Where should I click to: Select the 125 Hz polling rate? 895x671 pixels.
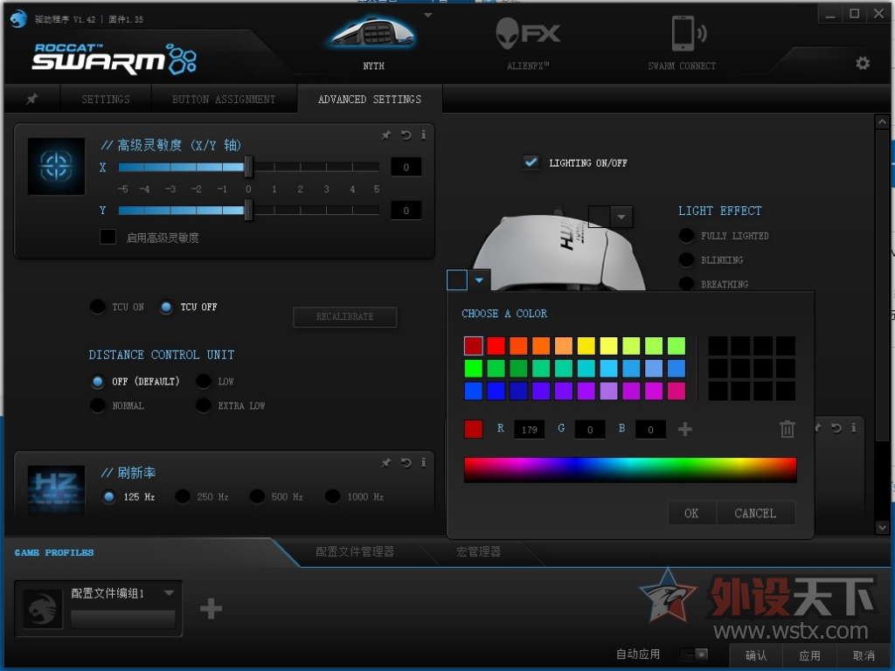[x=108, y=497]
